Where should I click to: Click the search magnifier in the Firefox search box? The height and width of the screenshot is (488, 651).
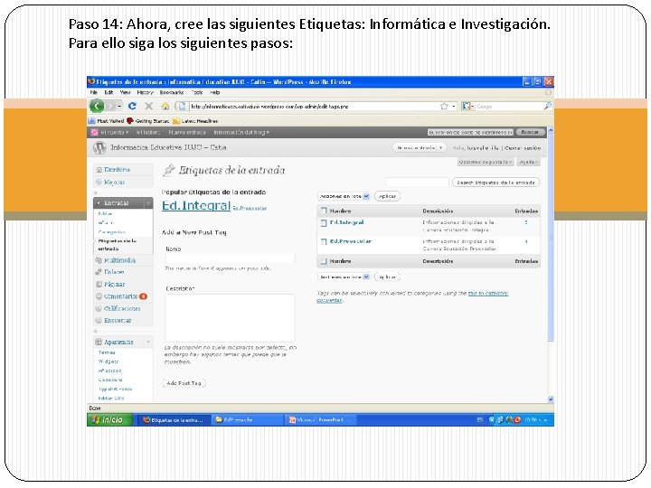[548, 107]
